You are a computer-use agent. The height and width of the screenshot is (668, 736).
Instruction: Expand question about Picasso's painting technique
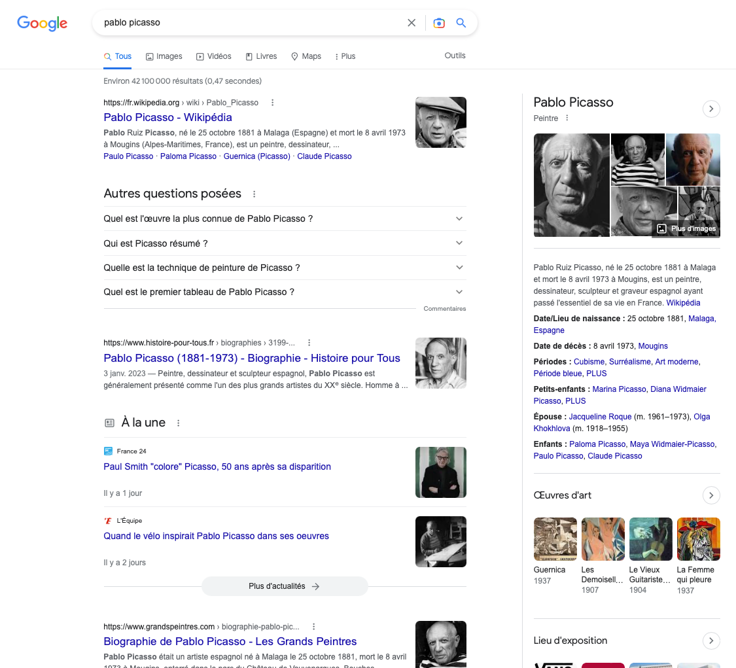[285, 268]
